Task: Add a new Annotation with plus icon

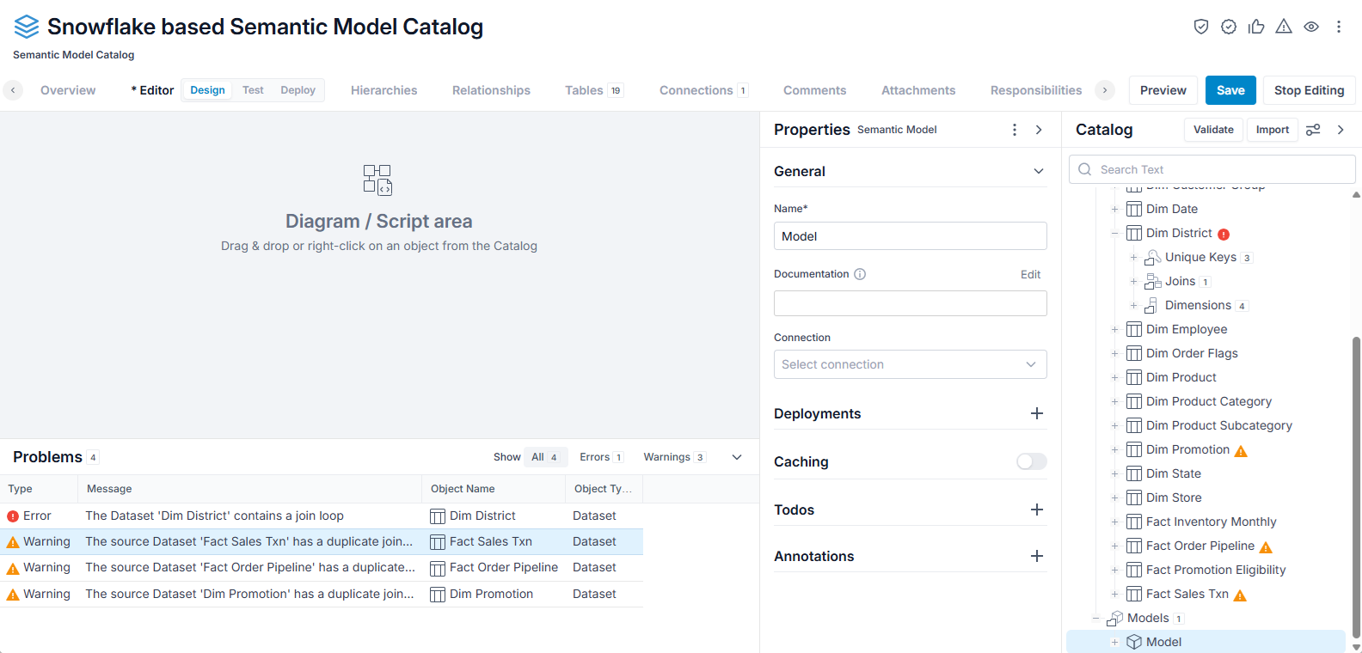Action: pos(1037,556)
